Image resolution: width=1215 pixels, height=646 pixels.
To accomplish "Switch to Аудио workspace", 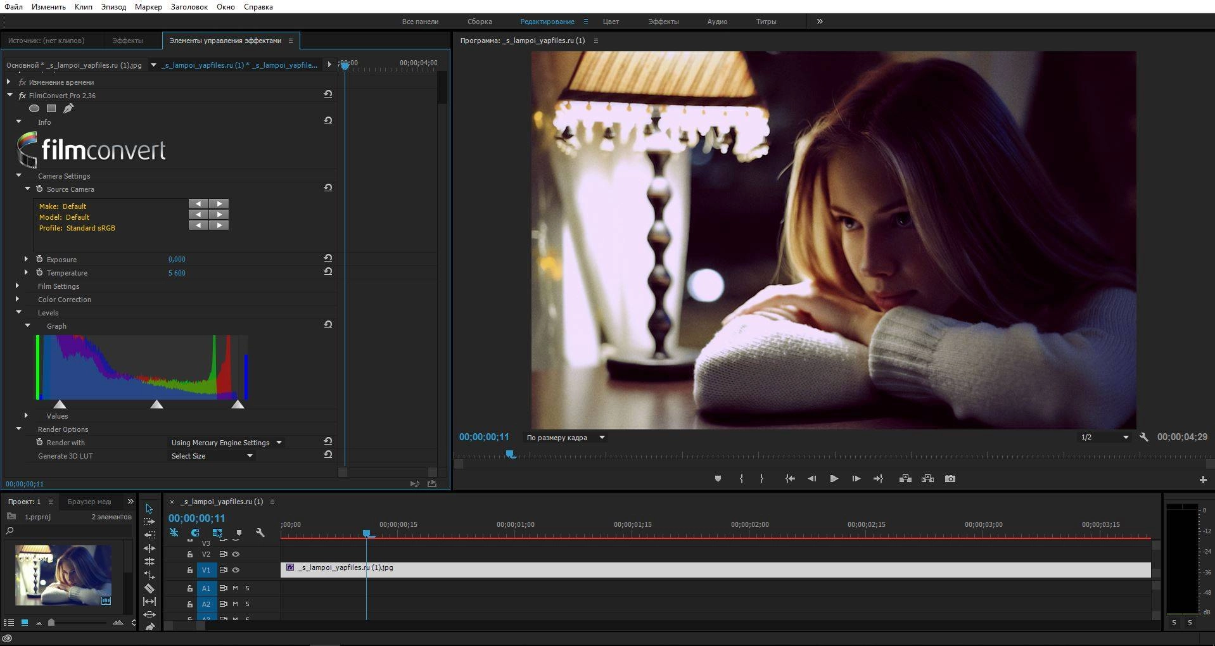I will [717, 22].
